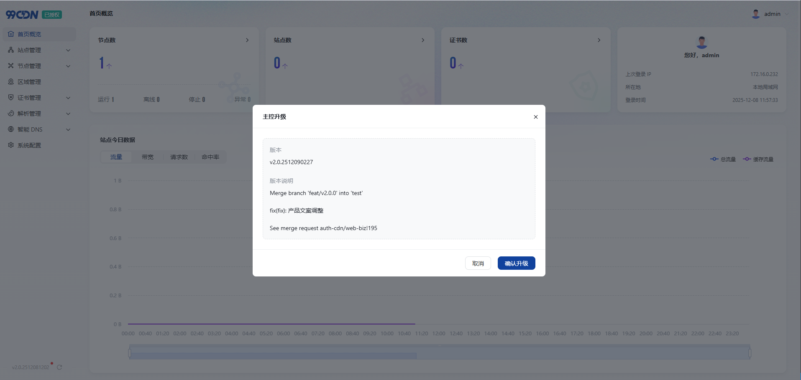Image resolution: width=801 pixels, height=380 pixels.
Task: Expand 节点管理 submenu chevron
Action: pos(68,66)
